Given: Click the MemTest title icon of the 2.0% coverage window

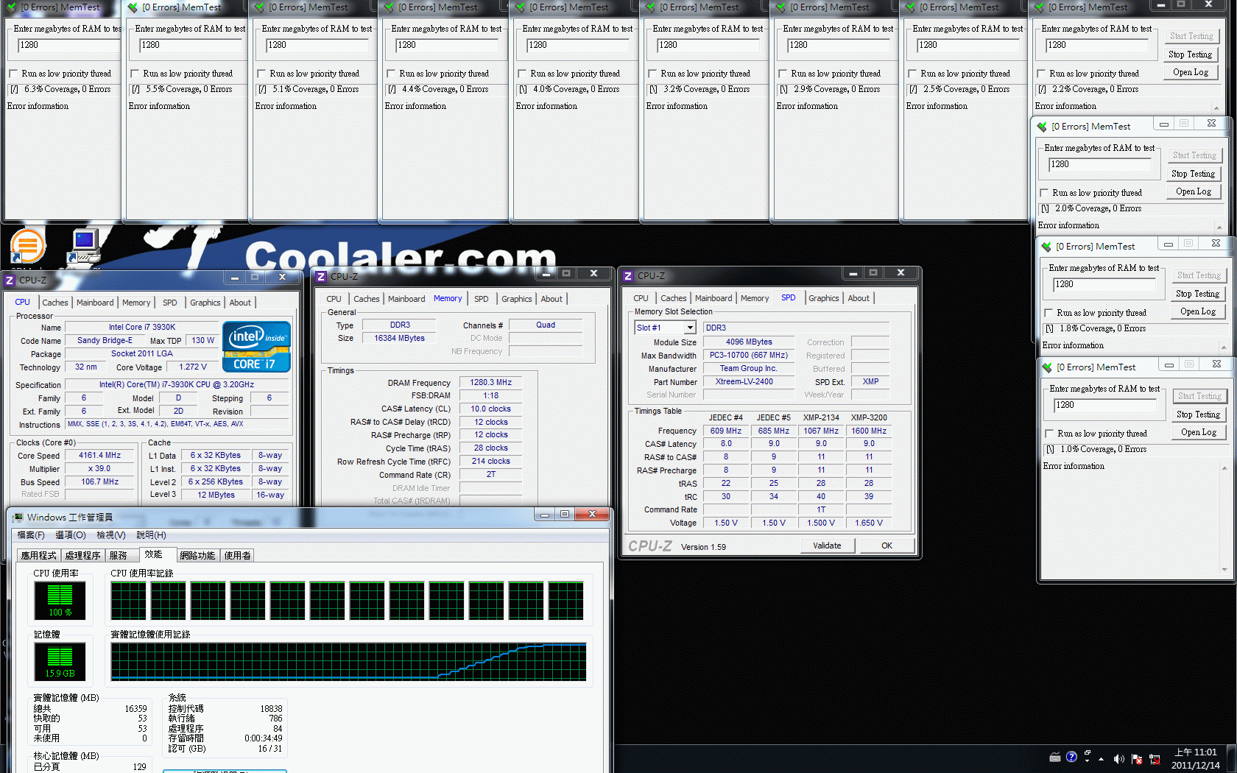Looking at the screenshot, I should tap(1042, 127).
